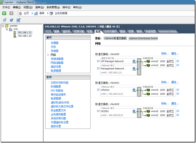Collapse the LYS datacenter tree node
Screen dimensions: 196x143
pyautogui.click(x=7, y=29)
